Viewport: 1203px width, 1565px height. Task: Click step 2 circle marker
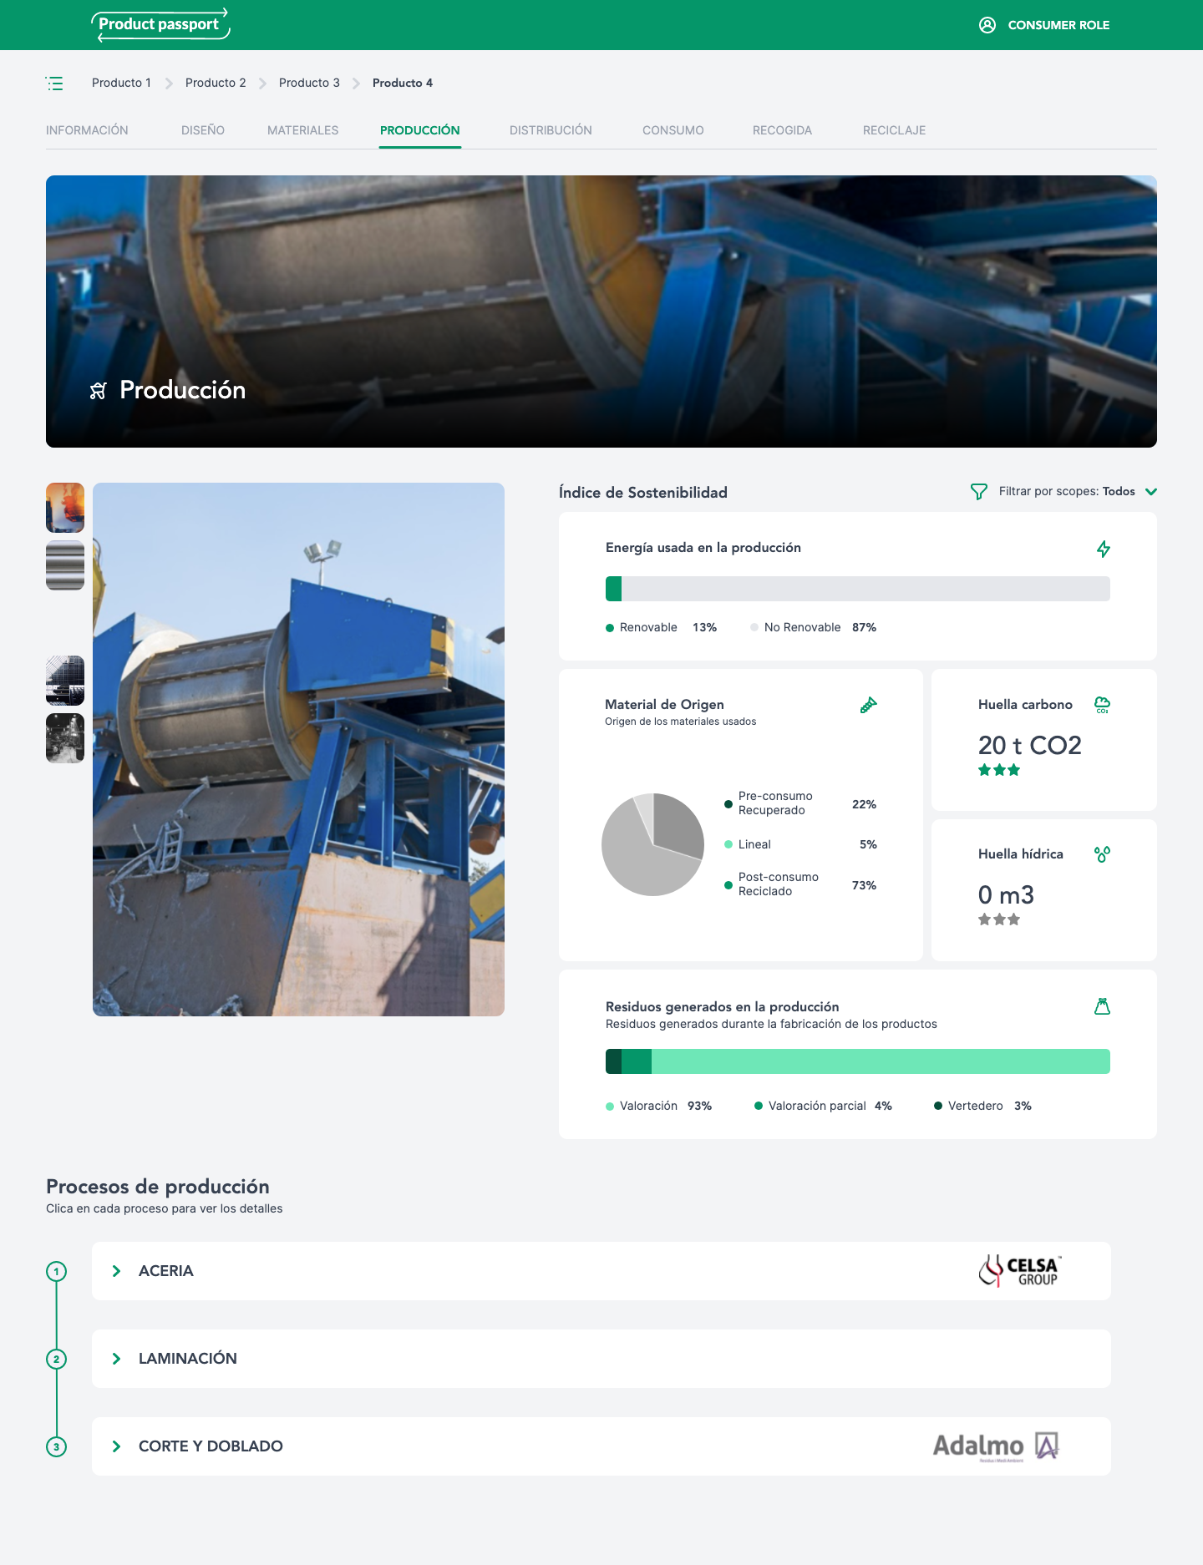tap(56, 1360)
